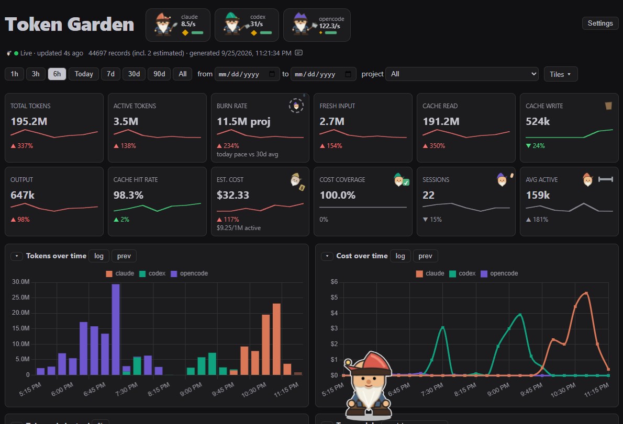Hide claude series in Cost over time legend
Image resolution: width=623 pixels, height=424 pixels.
(430, 273)
